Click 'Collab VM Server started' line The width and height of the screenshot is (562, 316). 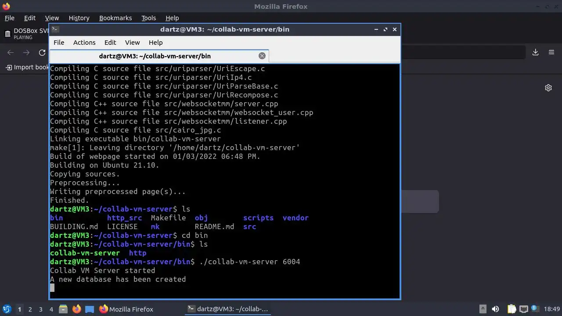click(x=102, y=270)
